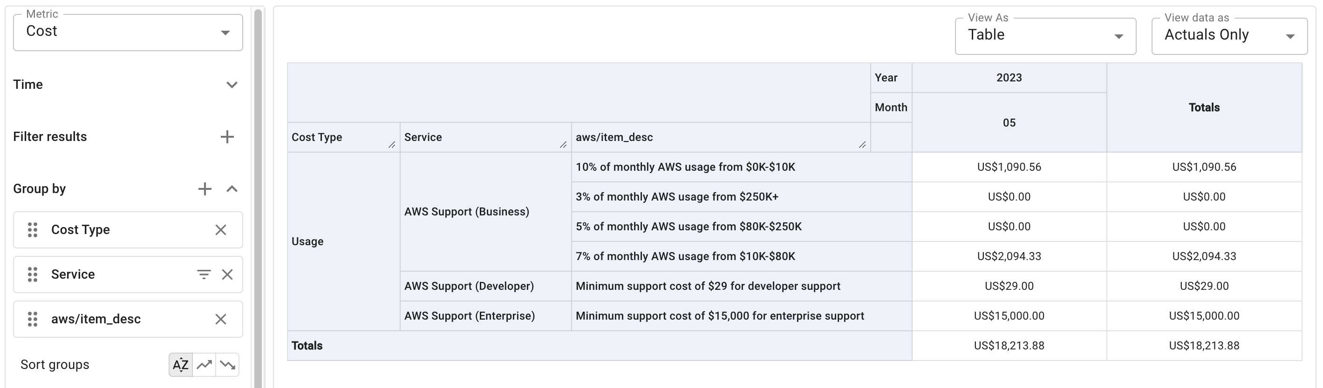Click the 10% of monthly AWS usage row
Screen dimensions: 1323x388
click(742, 167)
